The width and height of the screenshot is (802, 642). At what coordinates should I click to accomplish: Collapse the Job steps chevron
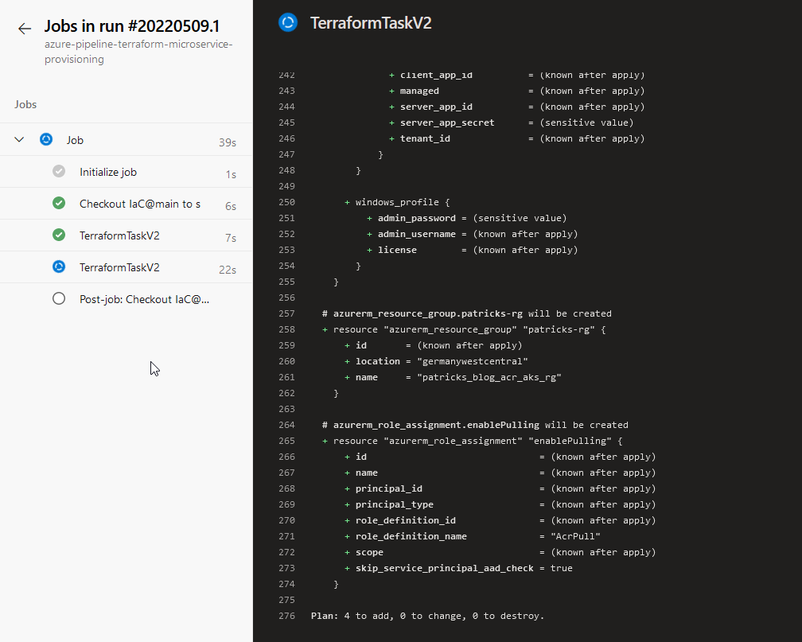(x=19, y=139)
